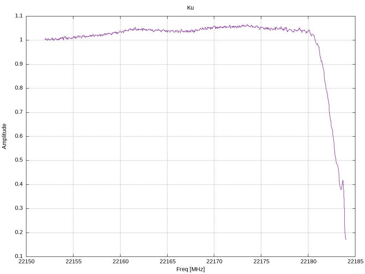Click the y-axis value 0.1
Image resolution: width=365 pixels, height=274 pixels.
[x=19, y=256]
